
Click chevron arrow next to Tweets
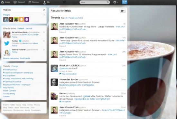click(x=44, y=10)
